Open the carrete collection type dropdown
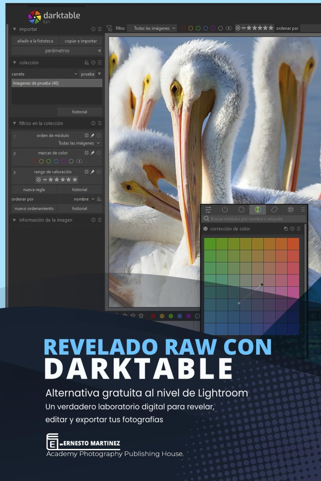The height and width of the screenshot is (481, 321). (45, 74)
